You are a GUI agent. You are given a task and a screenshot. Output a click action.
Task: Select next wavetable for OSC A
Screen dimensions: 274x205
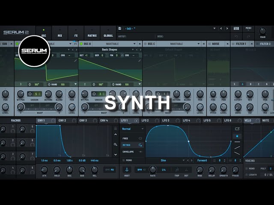click(76, 50)
